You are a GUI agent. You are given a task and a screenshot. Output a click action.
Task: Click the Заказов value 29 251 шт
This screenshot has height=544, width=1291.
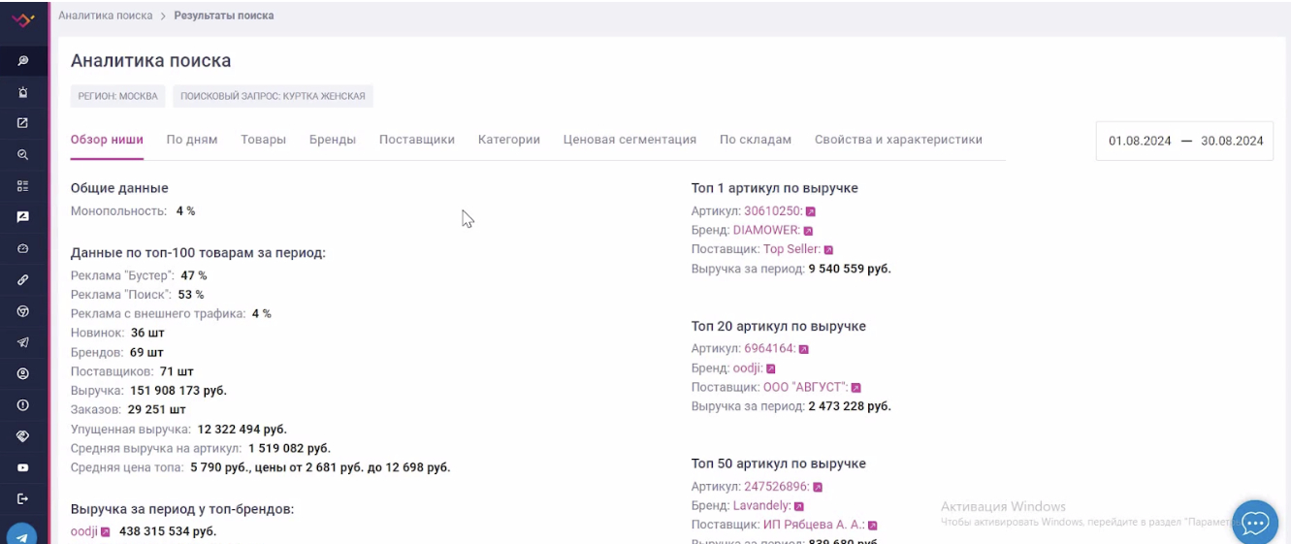[x=156, y=410]
